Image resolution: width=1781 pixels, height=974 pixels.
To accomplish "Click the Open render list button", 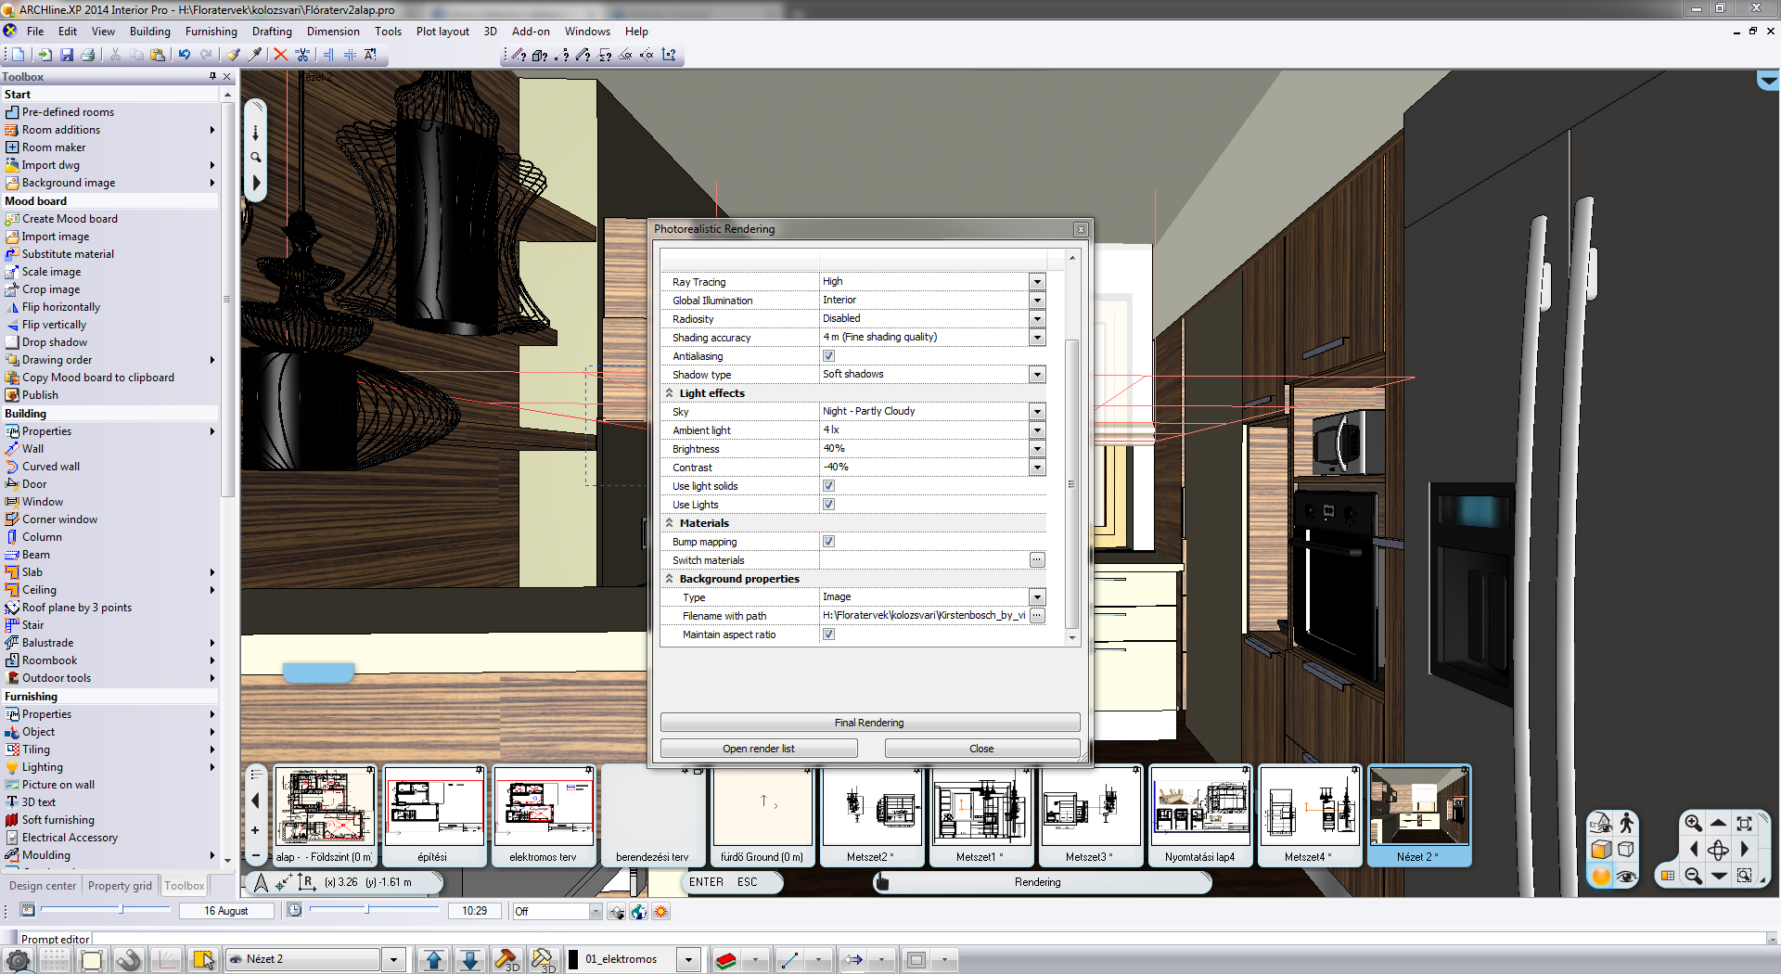I will (x=758, y=749).
